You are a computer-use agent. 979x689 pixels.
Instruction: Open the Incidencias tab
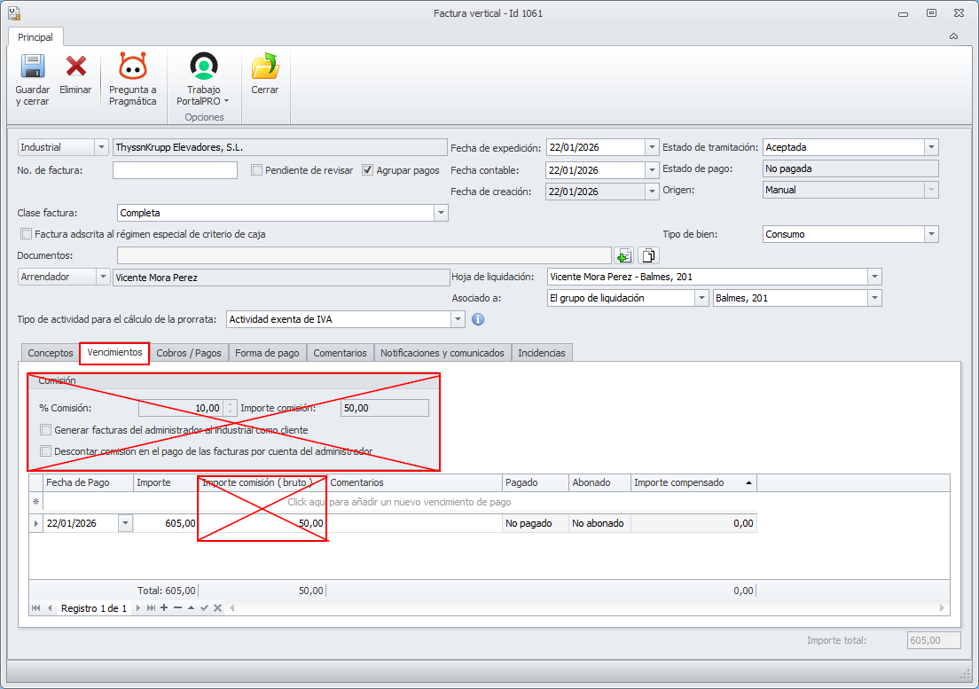[541, 353]
